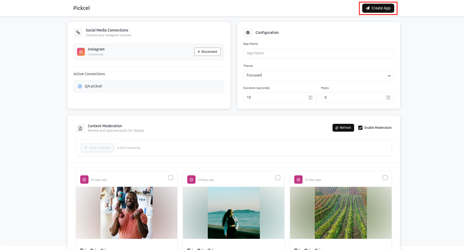This screenshot has height=250, width=464.
Task: Click the Pickcel title in the header
Action: (81, 8)
